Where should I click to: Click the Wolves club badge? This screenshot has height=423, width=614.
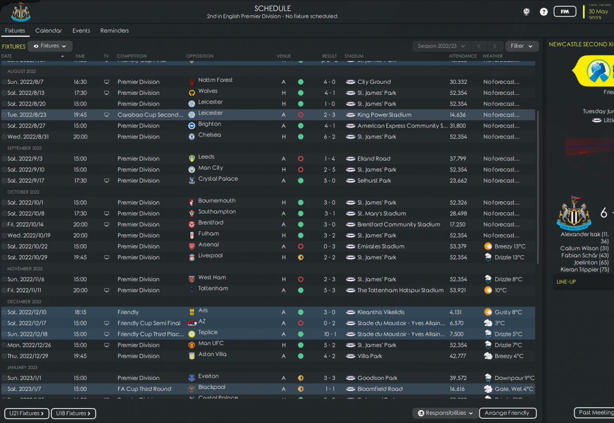[x=192, y=92]
